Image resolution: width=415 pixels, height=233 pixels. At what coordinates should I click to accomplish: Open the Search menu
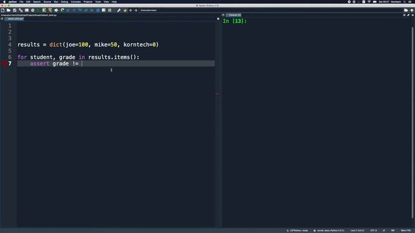[x=37, y=2]
